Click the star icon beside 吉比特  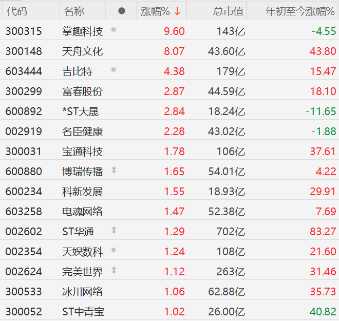114,70
